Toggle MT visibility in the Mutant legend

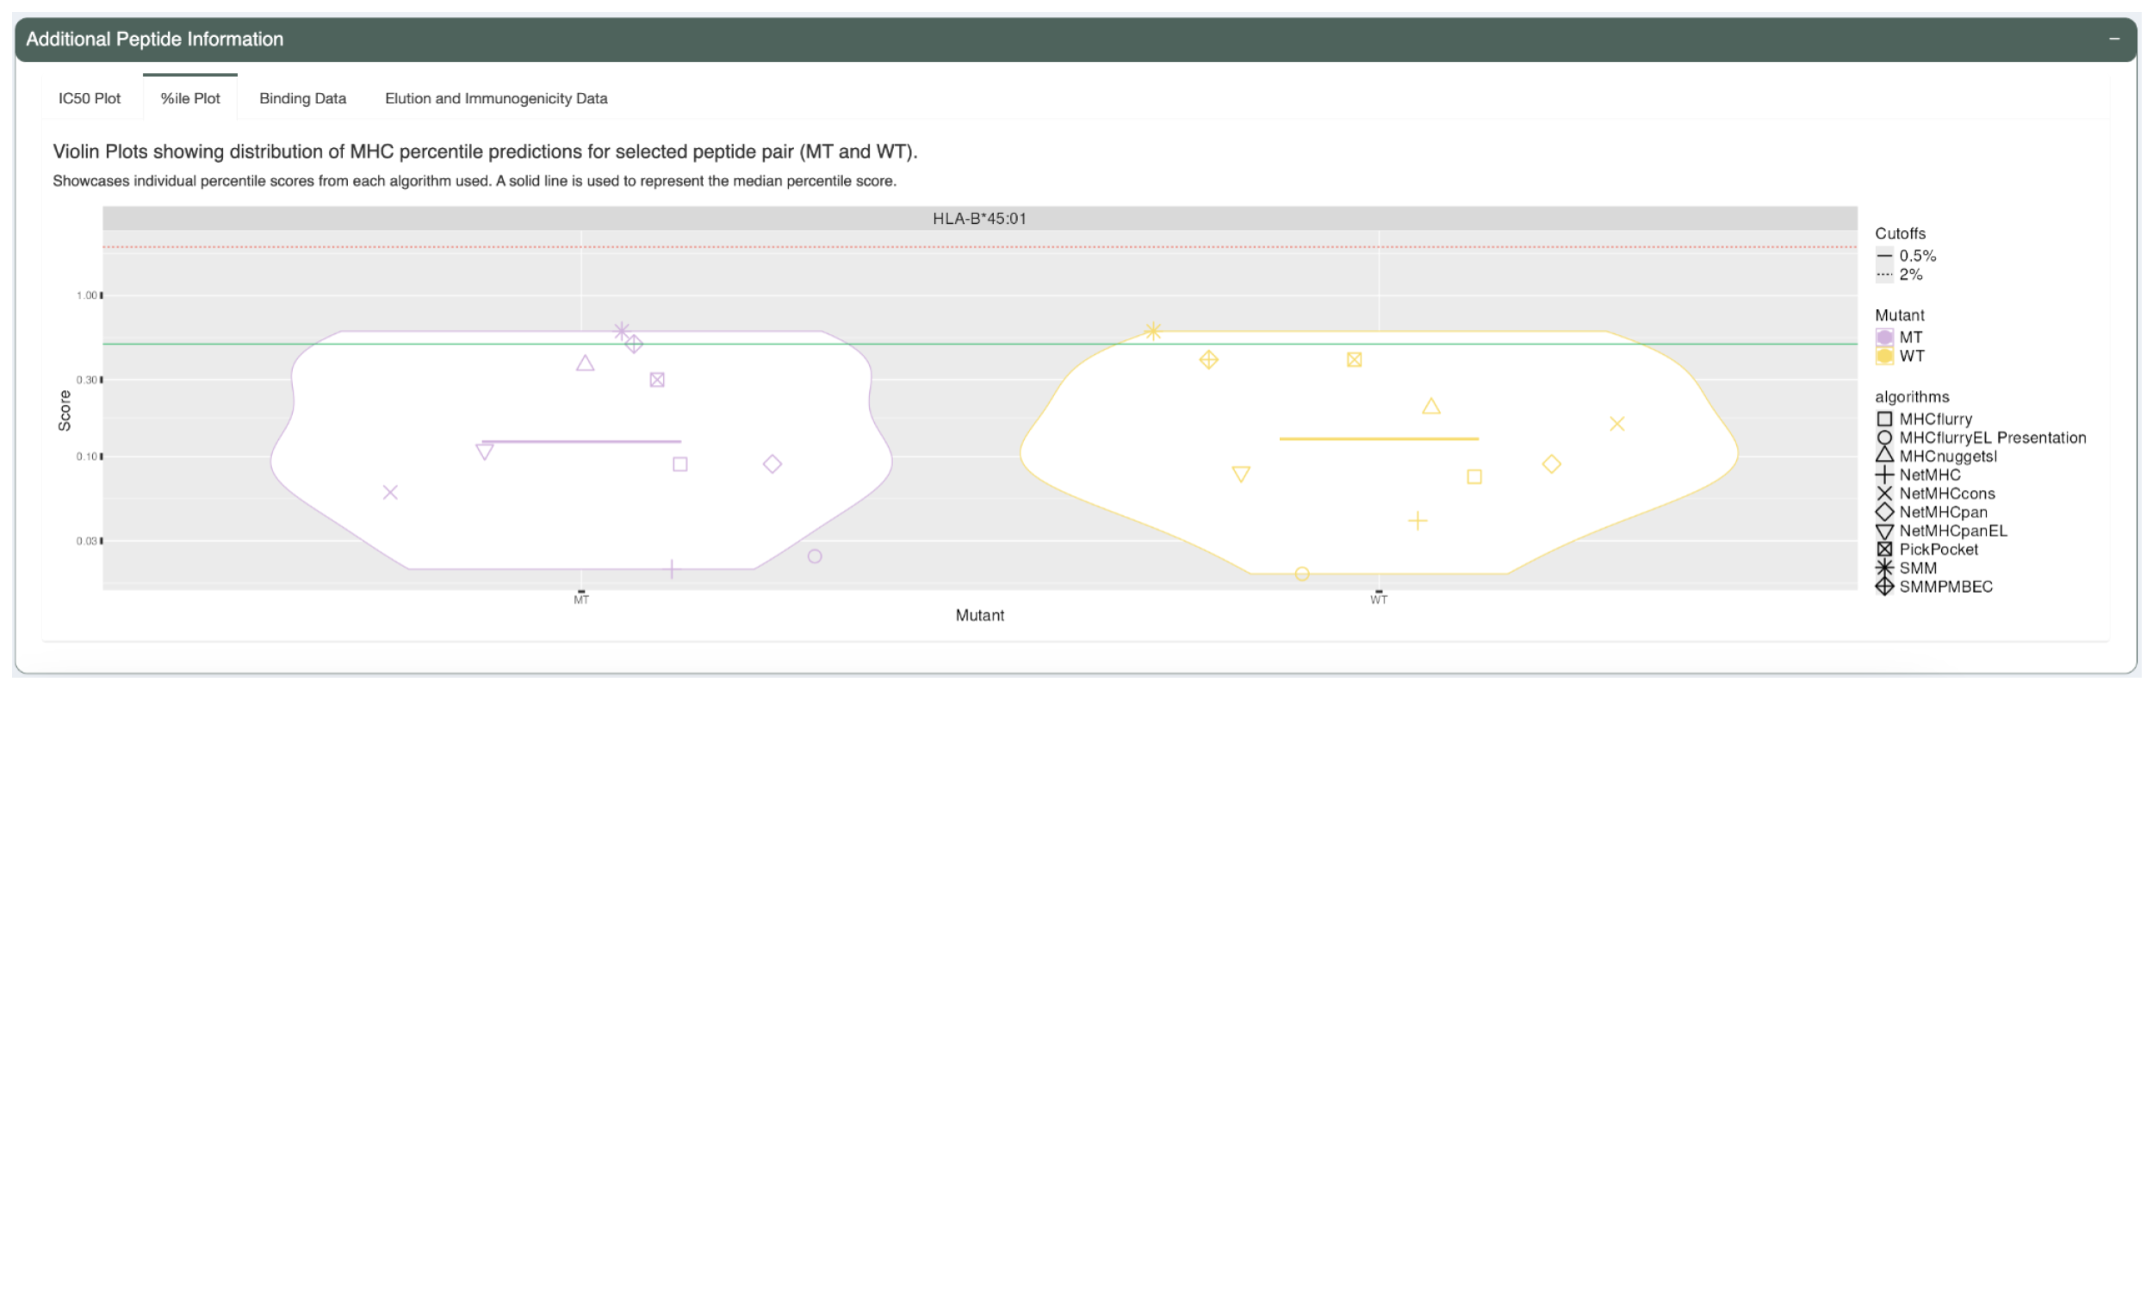1885,338
